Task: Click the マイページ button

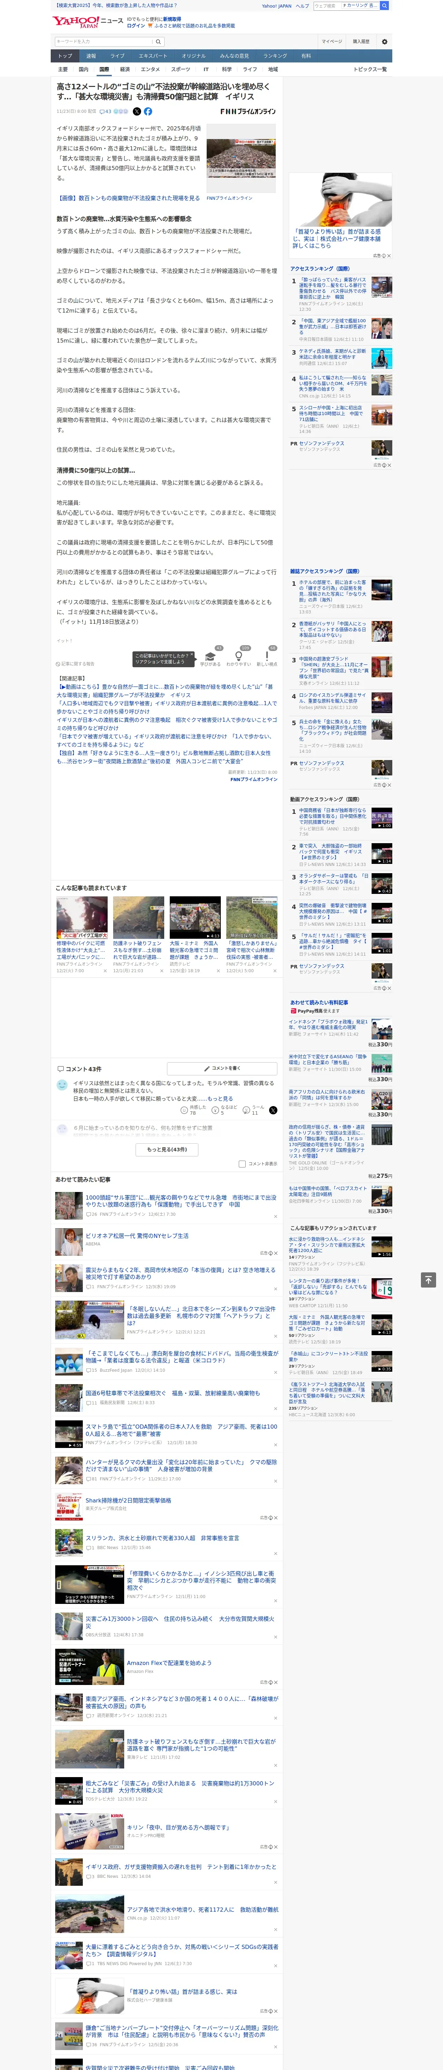Action: tap(331, 41)
